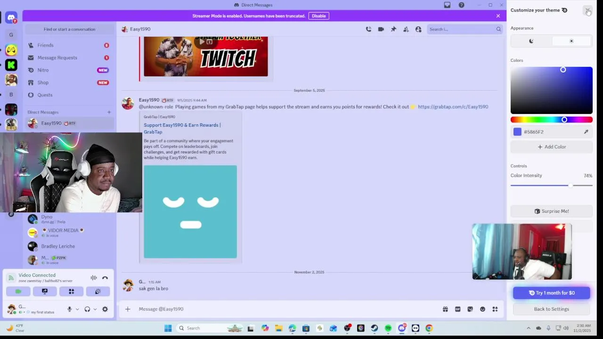Disconnect from the voice call
The height and width of the screenshot is (339, 603).
pyautogui.click(x=105, y=278)
